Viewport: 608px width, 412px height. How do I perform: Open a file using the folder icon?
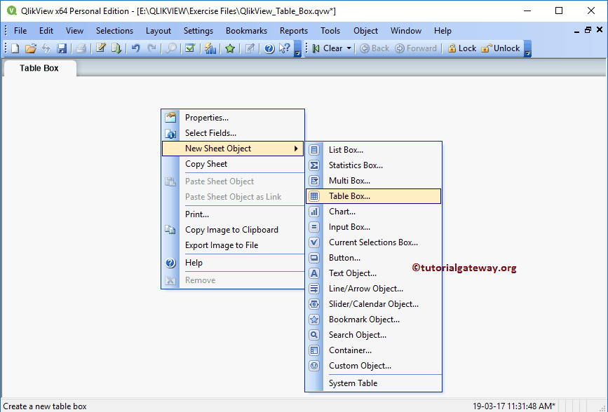[x=30, y=48]
